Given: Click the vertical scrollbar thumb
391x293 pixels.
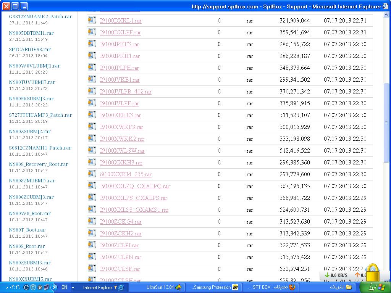Looking at the screenshot, I should (x=386, y=122).
